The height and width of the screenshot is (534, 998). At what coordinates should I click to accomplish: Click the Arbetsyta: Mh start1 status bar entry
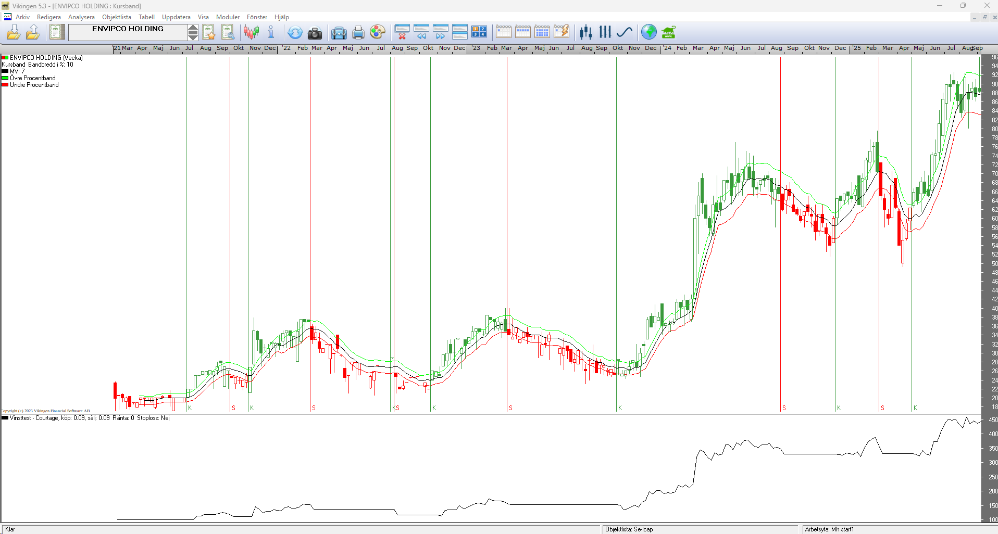[x=829, y=529]
